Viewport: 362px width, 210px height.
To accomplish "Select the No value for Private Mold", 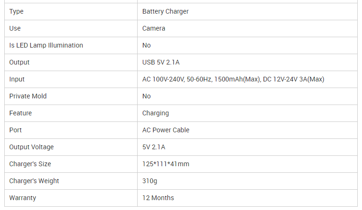I will (x=147, y=96).
